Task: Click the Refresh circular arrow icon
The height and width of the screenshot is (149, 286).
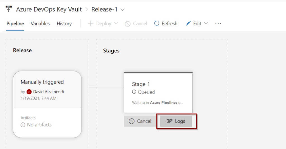Action: (156, 23)
